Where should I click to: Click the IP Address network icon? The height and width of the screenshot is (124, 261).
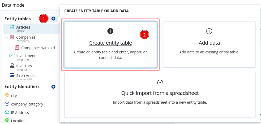[x=7, y=113]
